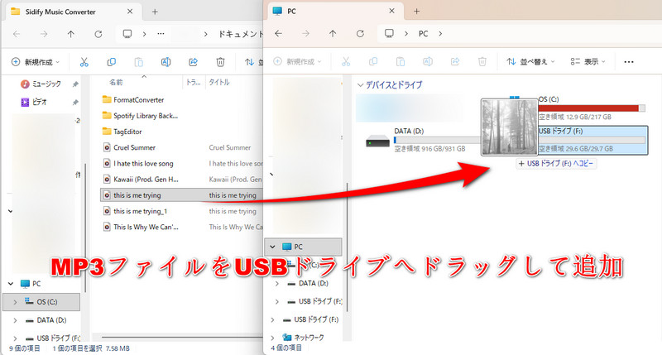Select the I hate this love song file
Screen dimensions: 662x355
138,163
